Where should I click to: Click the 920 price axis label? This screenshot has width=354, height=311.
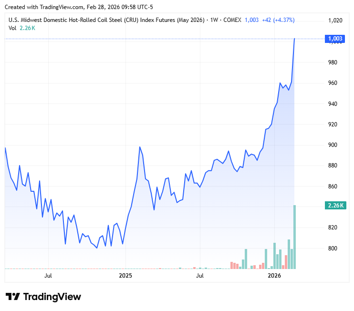click(333, 124)
